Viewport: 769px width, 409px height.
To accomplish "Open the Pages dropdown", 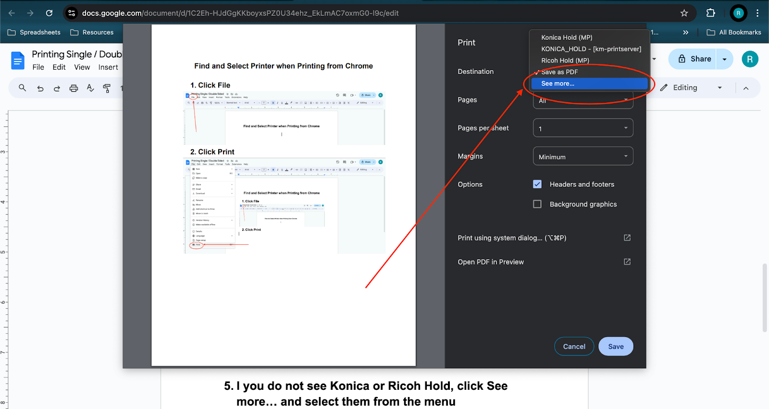I will (x=583, y=100).
